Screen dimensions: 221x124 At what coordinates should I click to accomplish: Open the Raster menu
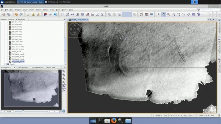(x=38, y=10)
